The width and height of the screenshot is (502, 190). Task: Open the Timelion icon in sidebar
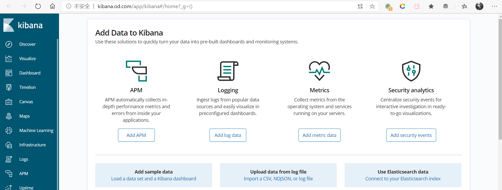click(x=9, y=88)
